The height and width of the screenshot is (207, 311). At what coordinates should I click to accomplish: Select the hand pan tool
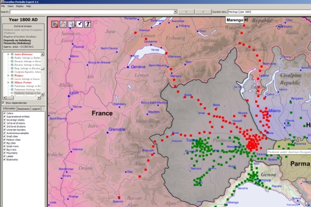point(63,24)
